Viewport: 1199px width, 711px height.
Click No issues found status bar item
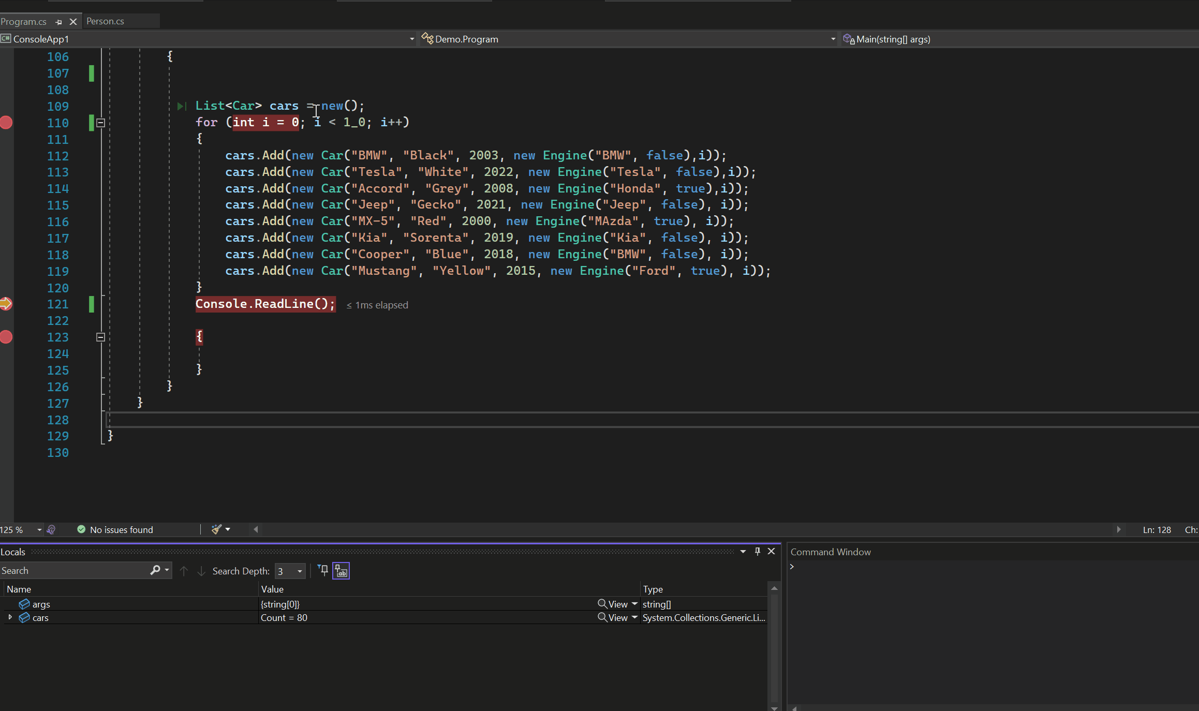coord(121,529)
